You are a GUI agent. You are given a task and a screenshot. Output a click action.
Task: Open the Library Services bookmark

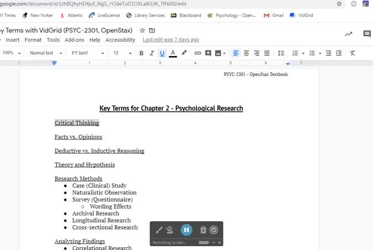pyautogui.click(x=145, y=15)
